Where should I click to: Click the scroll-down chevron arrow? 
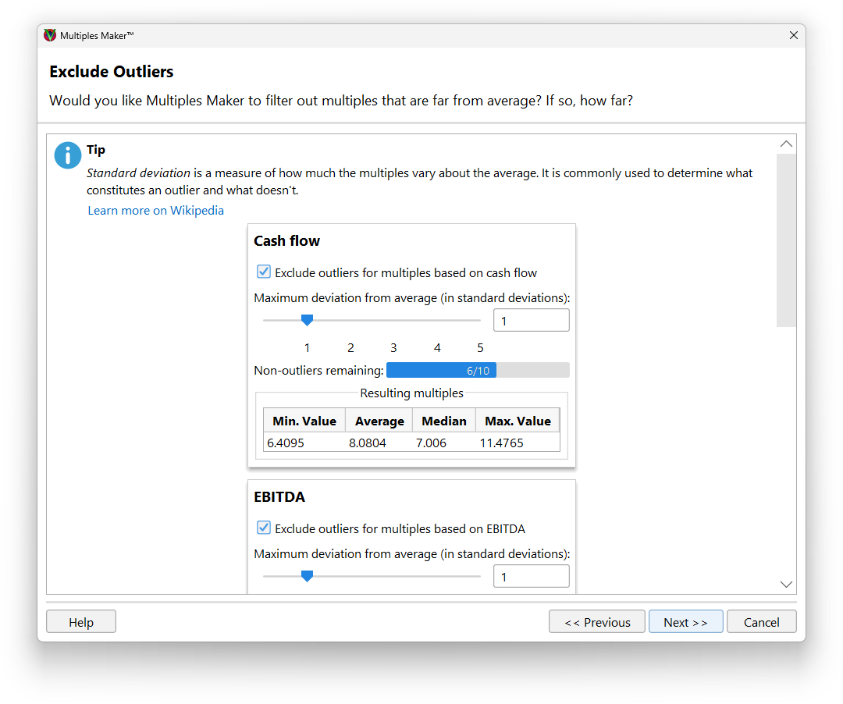786,584
